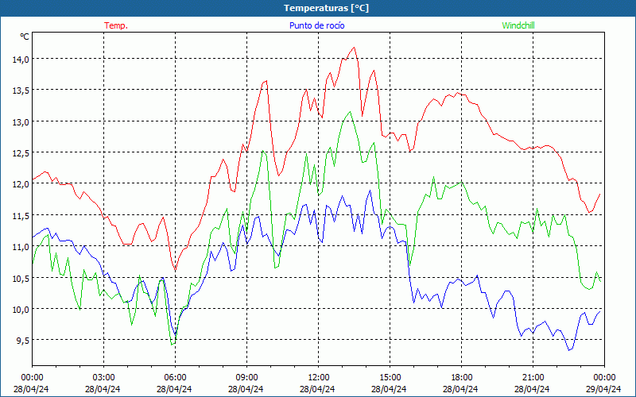The height and width of the screenshot is (397, 636).
Task: Click the 14,0 y-axis value
Action: [x=21, y=59]
